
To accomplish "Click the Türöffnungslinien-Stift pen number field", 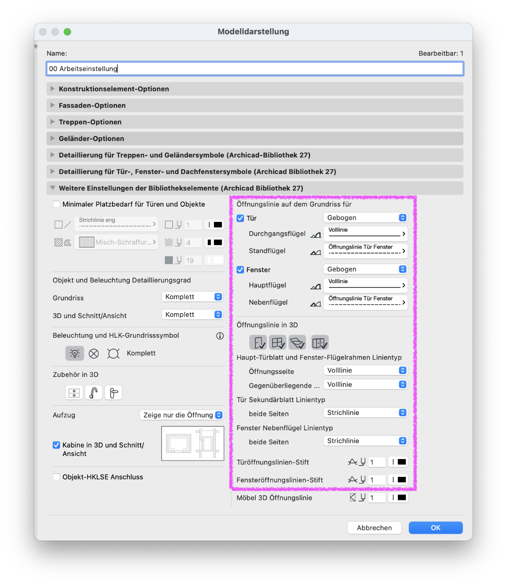I will 377,462.
